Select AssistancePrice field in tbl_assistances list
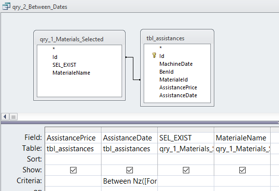Viewport: 279px width, 191px height. coord(178,87)
